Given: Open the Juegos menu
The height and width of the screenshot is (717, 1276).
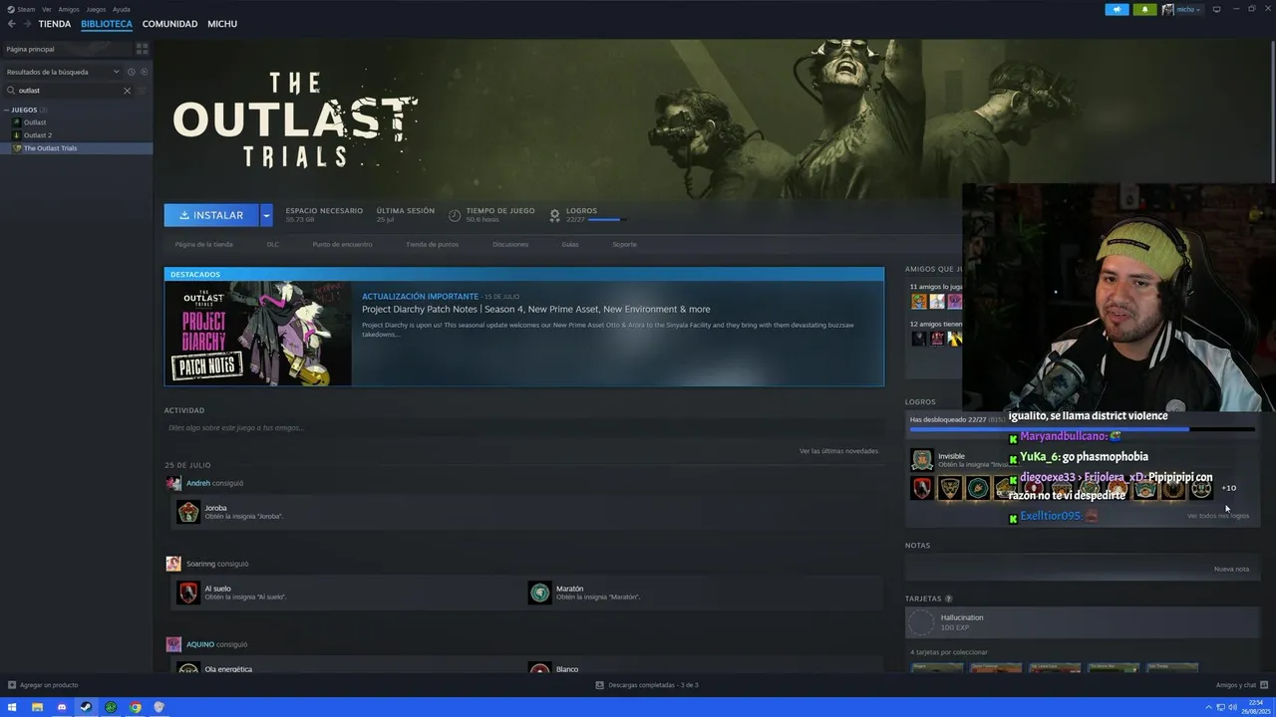Looking at the screenshot, I should point(96,9).
